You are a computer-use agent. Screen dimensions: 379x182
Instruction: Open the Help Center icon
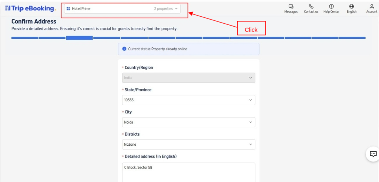tap(331, 6)
